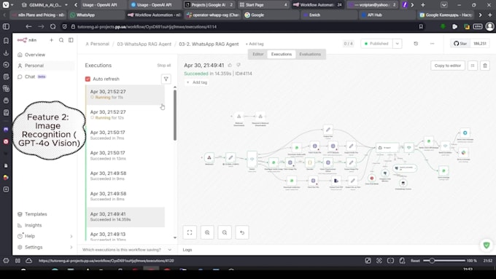Click the n8n logo in sidebar

[x=27, y=40]
